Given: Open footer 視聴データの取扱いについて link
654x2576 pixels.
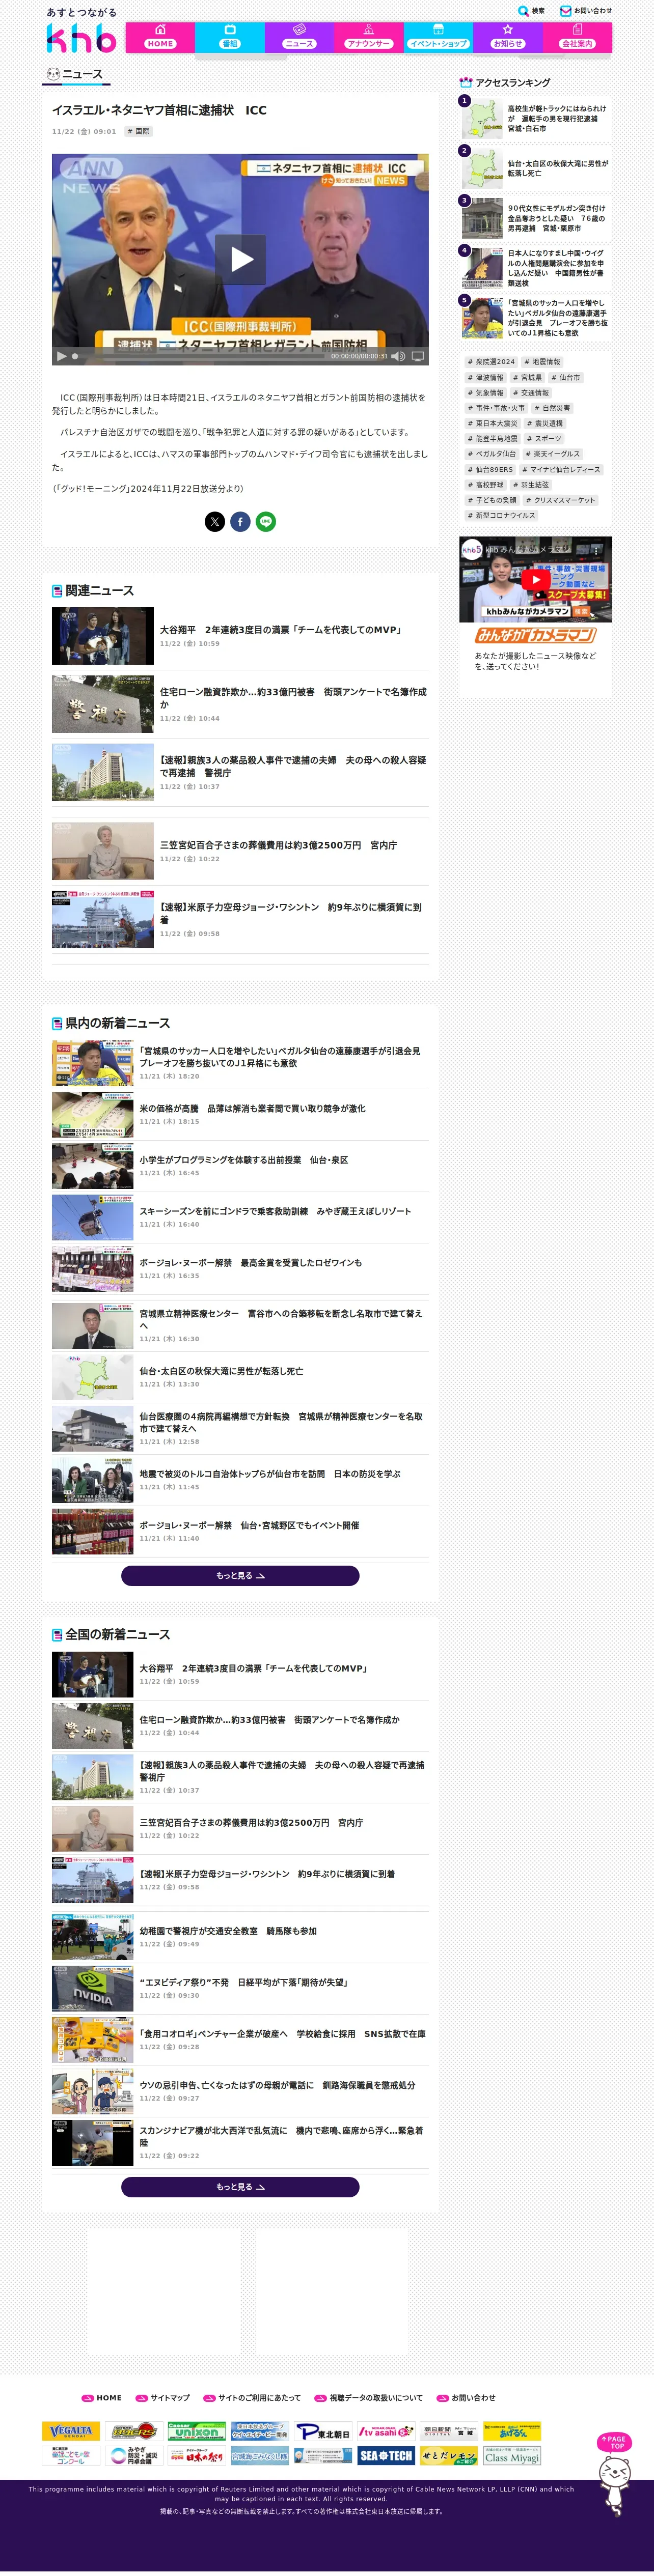Looking at the screenshot, I should tap(368, 2398).
